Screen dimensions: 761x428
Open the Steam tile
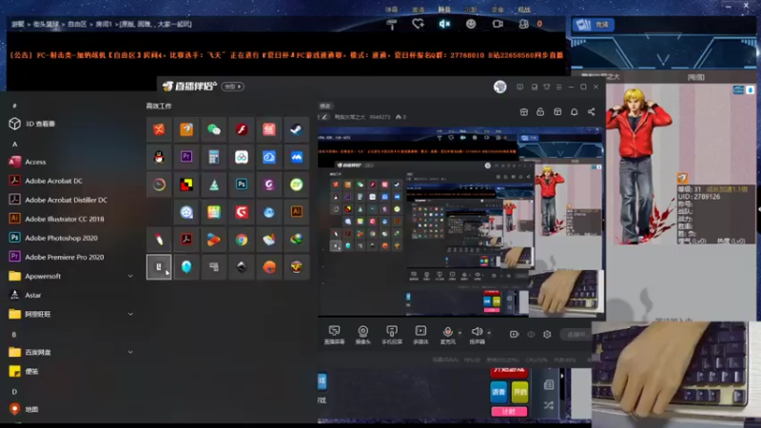coord(297,129)
